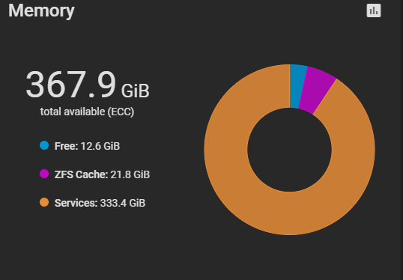Click the 12.6 GiB free value

[x=100, y=146]
